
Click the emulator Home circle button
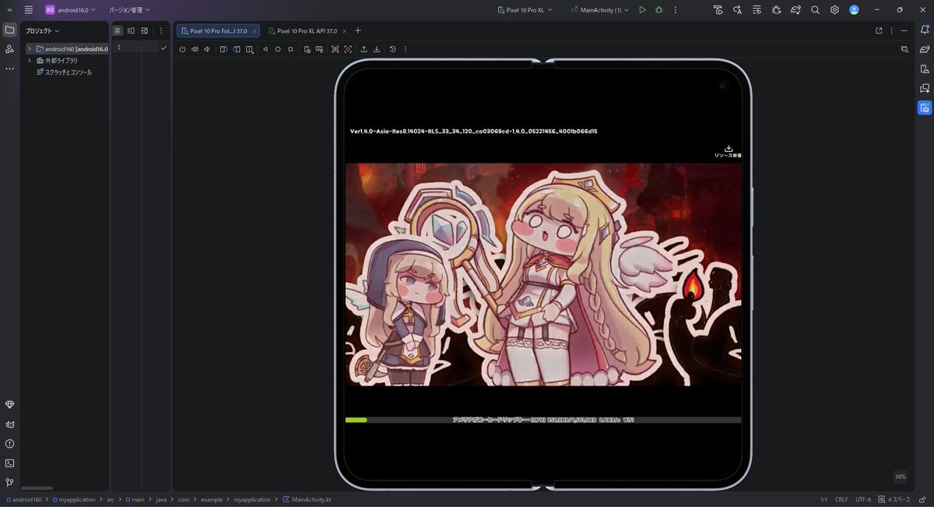click(278, 49)
